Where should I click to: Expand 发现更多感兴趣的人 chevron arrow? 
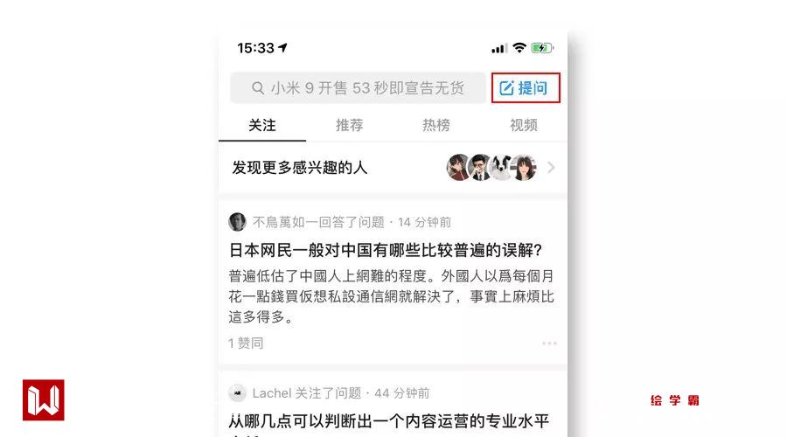click(551, 168)
